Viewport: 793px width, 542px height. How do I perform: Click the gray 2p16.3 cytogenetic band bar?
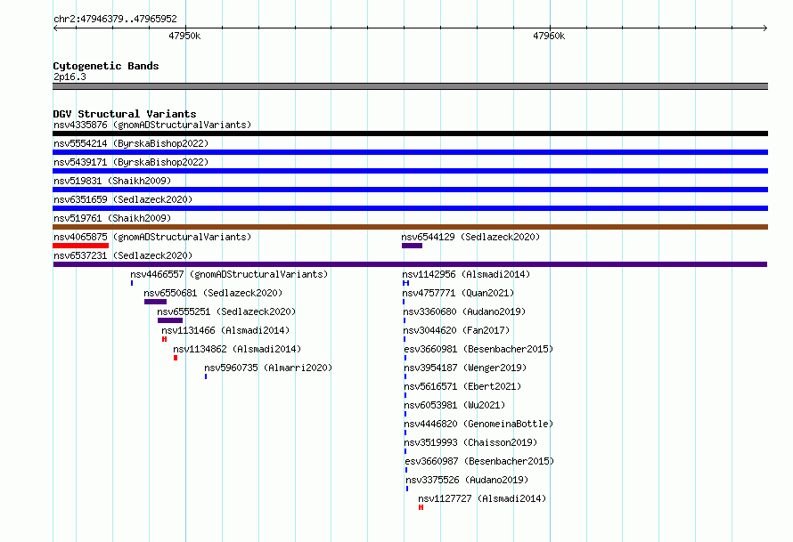click(410, 86)
